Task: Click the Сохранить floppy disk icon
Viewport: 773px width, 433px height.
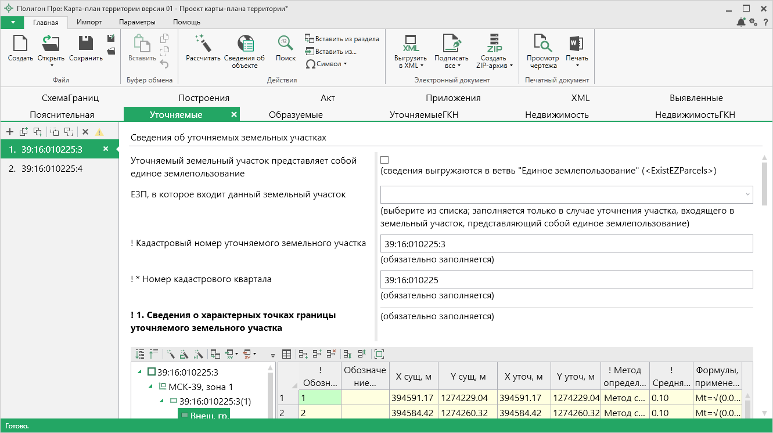Action: tap(86, 44)
